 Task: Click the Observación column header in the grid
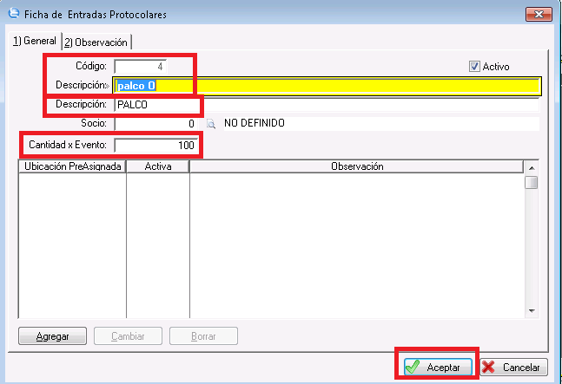click(356, 166)
